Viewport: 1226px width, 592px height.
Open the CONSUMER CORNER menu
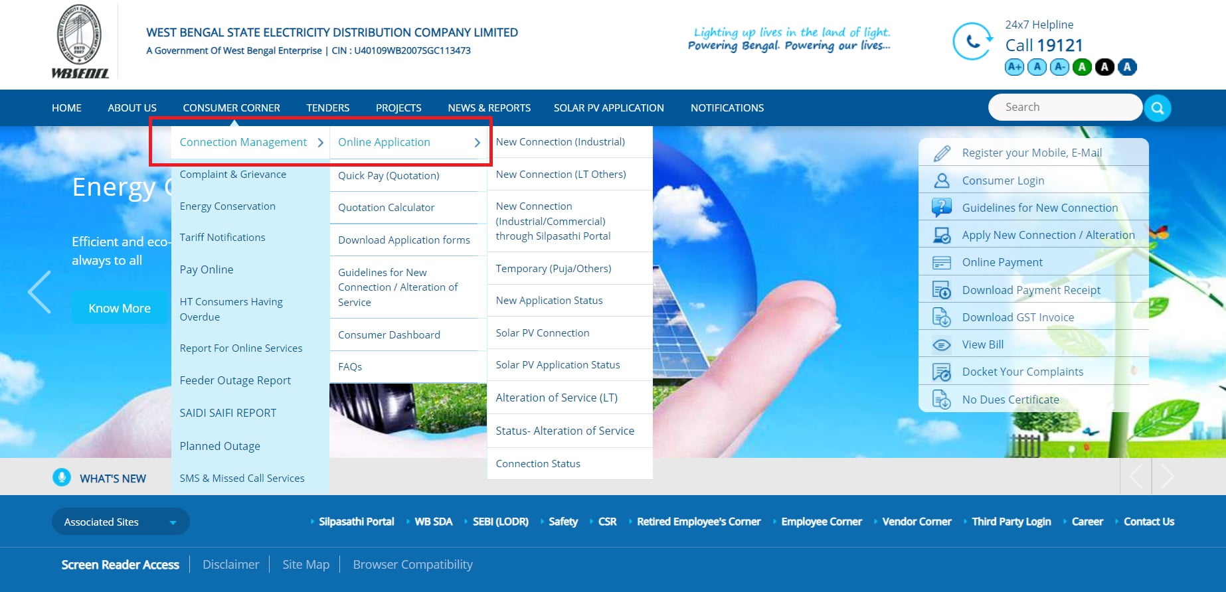[231, 108]
